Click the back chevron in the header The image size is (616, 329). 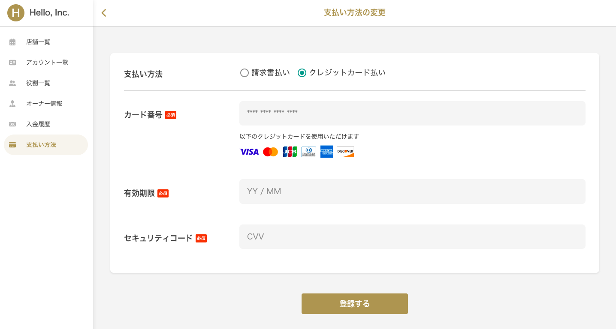[103, 13]
